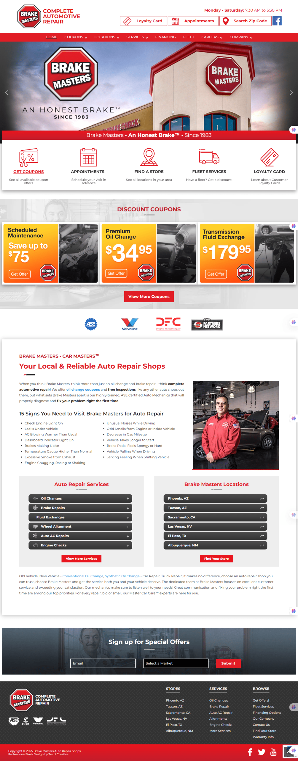Image resolution: width=298 pixels, height=761 pixels.
Task: Expand the Fluid Exchanges accordion
Action: tap(80, 517)
